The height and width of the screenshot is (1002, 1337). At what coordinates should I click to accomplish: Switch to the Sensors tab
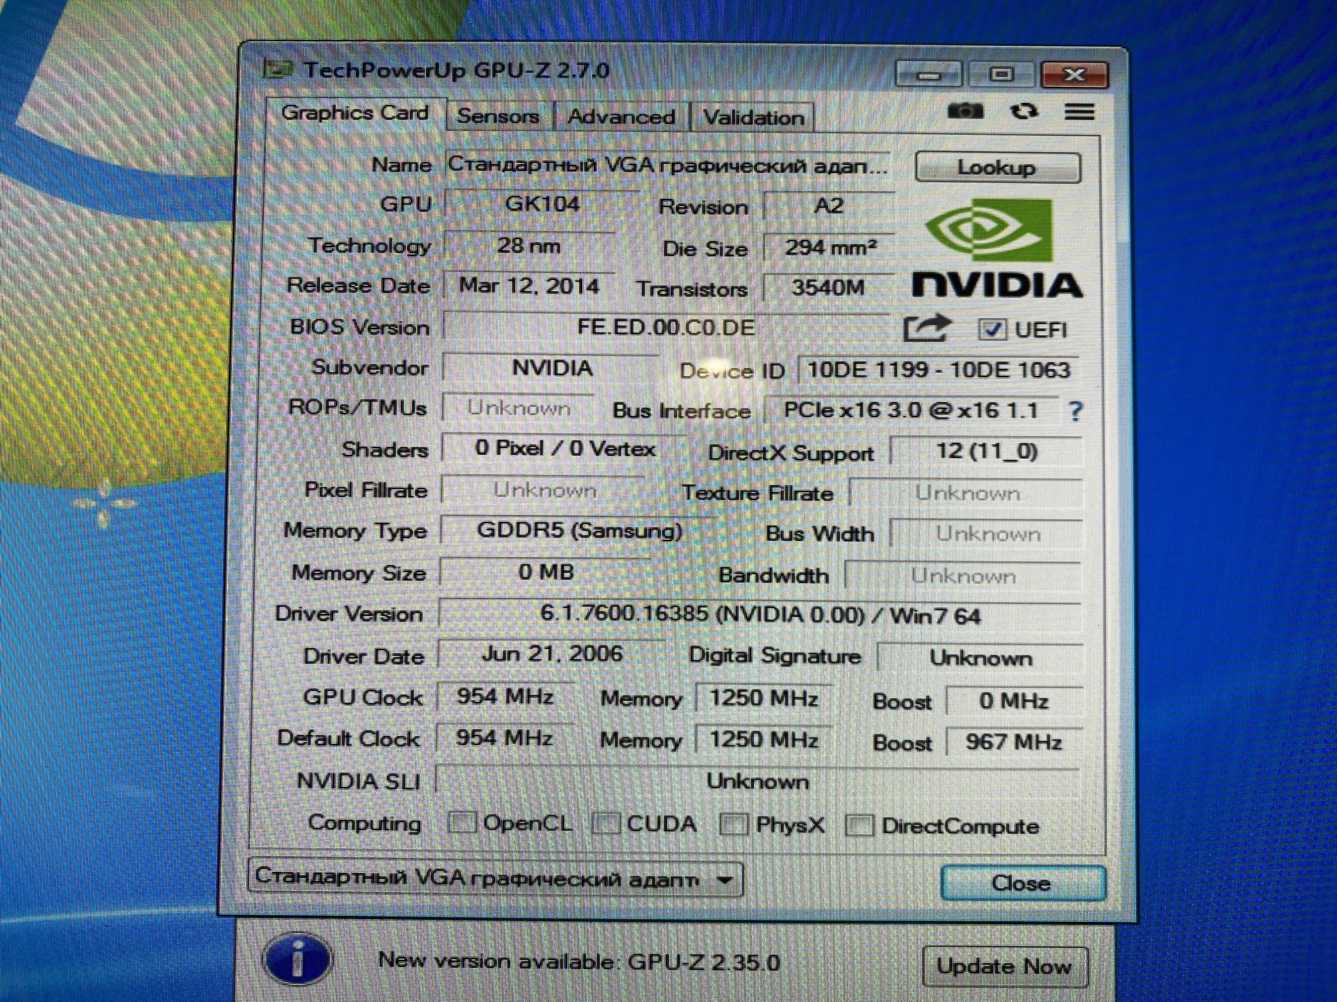click(498, 116)
